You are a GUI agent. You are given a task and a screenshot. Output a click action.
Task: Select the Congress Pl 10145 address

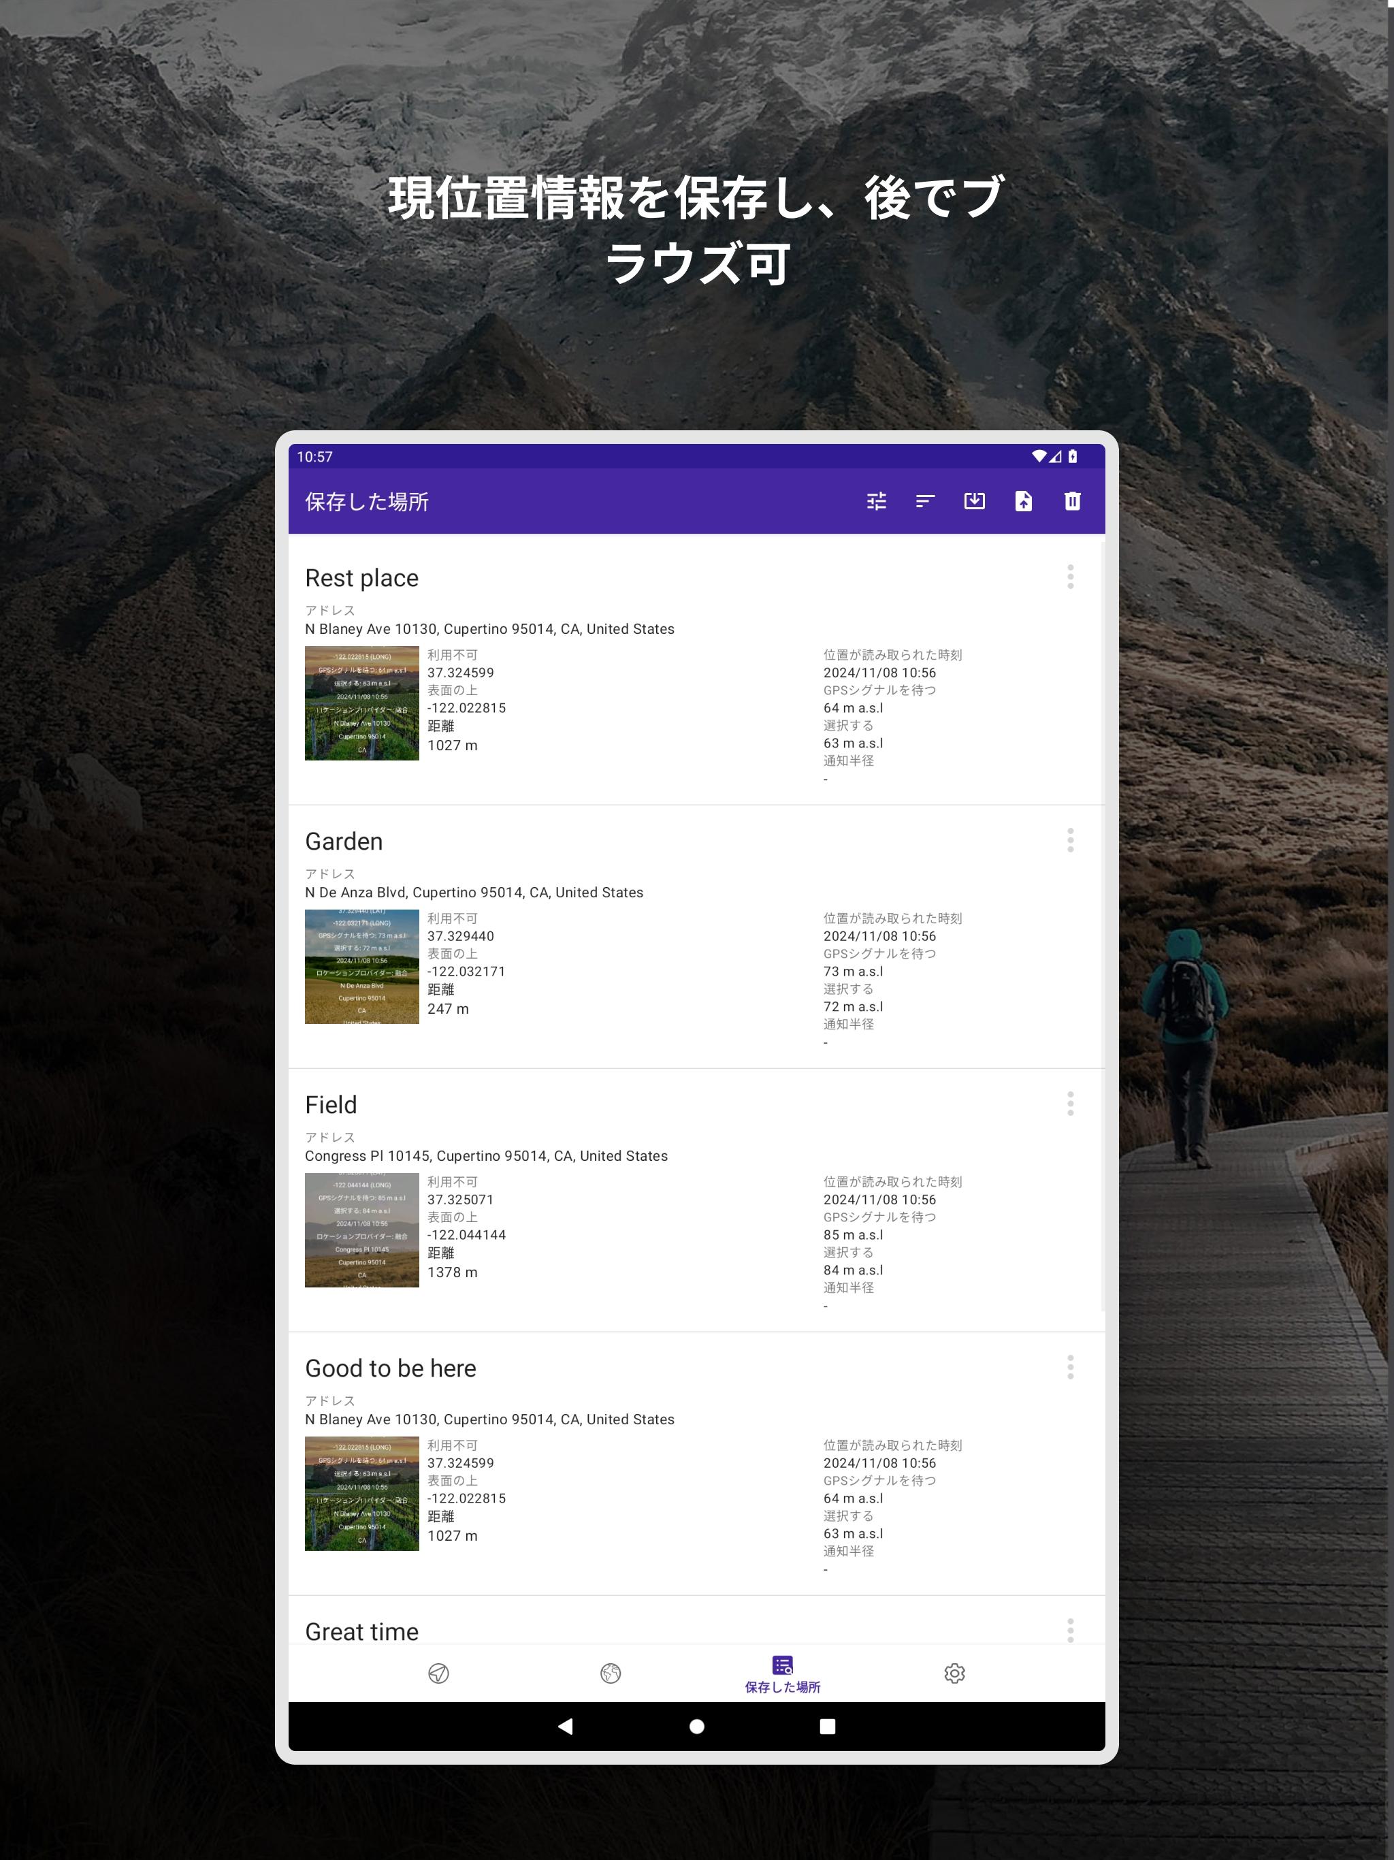(486, 1155)
